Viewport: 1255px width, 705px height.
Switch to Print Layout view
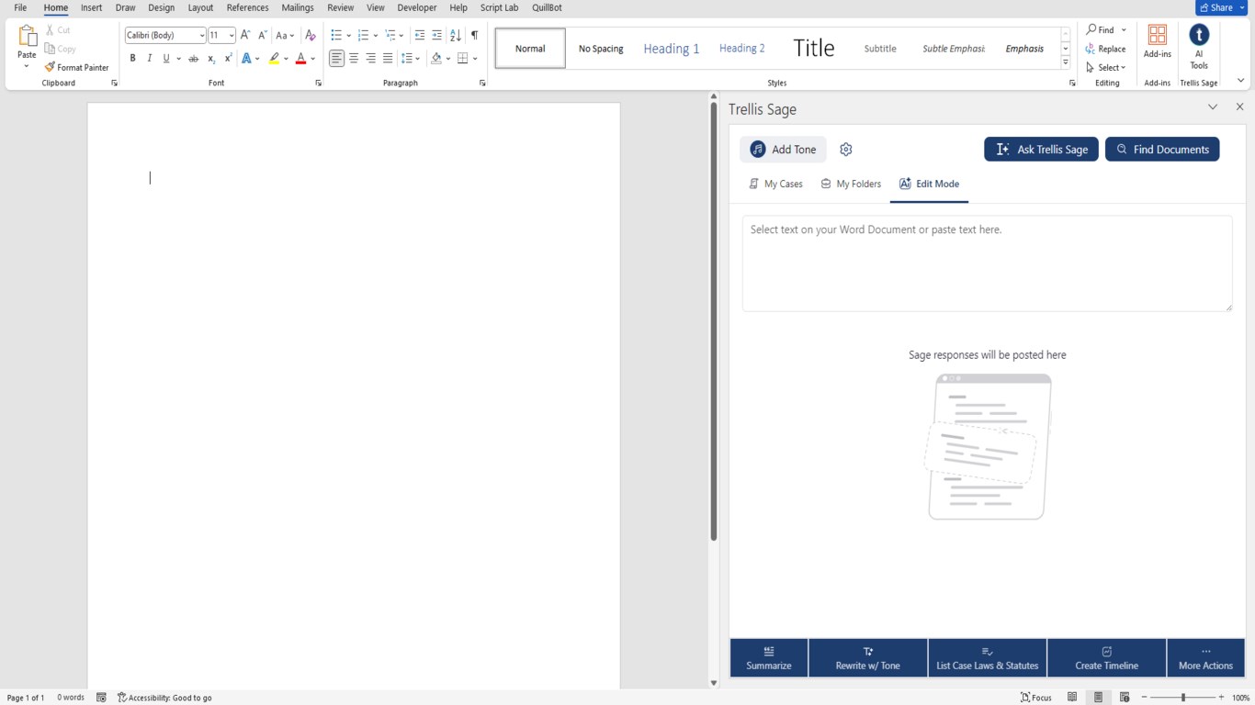pos(1098,698)
